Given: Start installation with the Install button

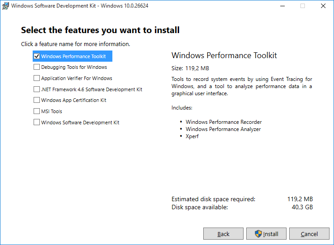Looking at the screenshot, I should point(266,234).
